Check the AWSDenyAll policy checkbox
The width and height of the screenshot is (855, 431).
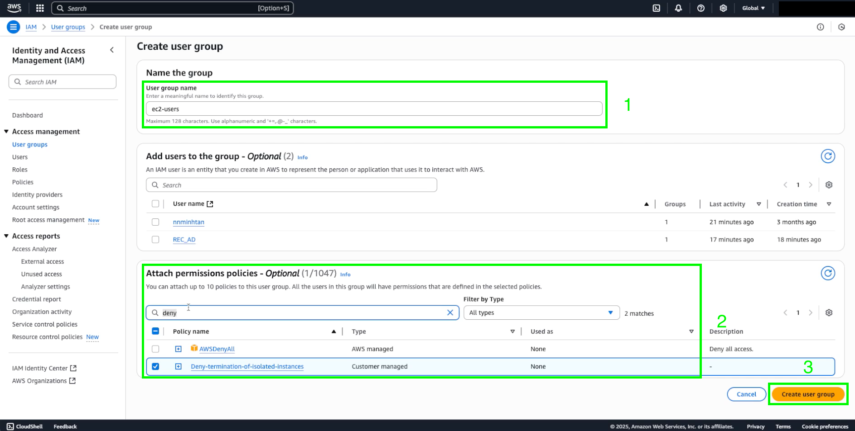[155, 349]
